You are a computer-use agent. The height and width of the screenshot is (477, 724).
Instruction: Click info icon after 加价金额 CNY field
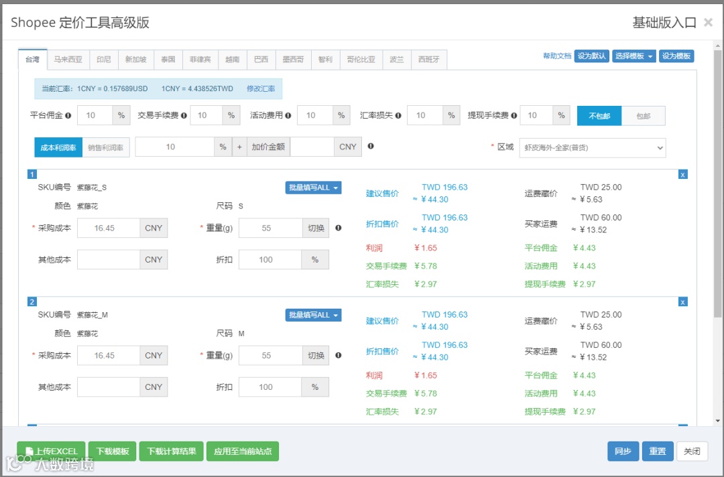click(x=371, y=146)
